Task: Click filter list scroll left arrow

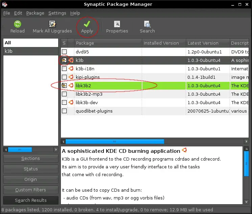Action: point(6,150)
